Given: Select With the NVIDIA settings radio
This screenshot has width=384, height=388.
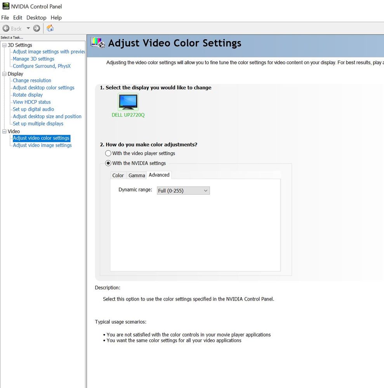Looking at the screenshot, I should 108,163.
